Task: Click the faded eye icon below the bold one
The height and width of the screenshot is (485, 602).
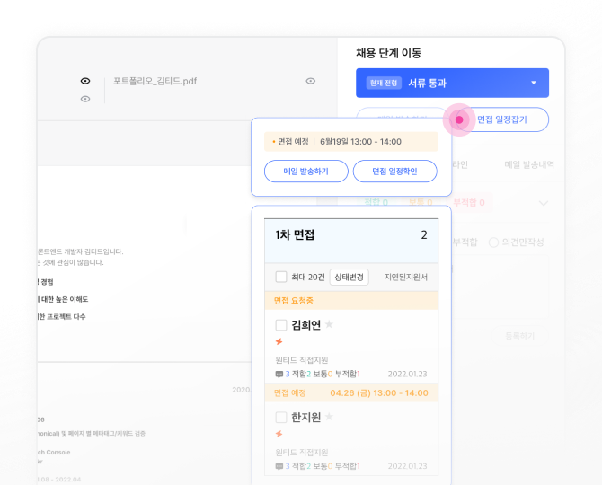Action: point(85,99)
